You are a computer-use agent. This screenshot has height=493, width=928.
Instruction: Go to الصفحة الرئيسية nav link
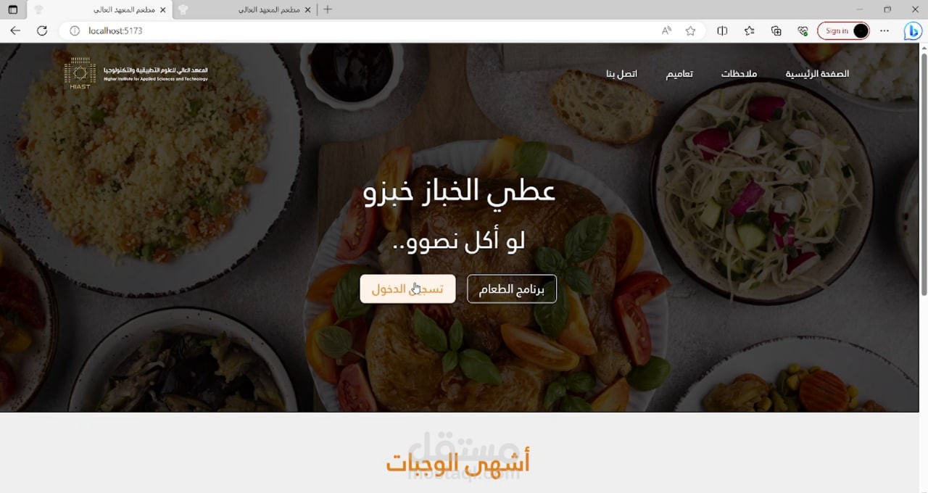tap(817, 74)
